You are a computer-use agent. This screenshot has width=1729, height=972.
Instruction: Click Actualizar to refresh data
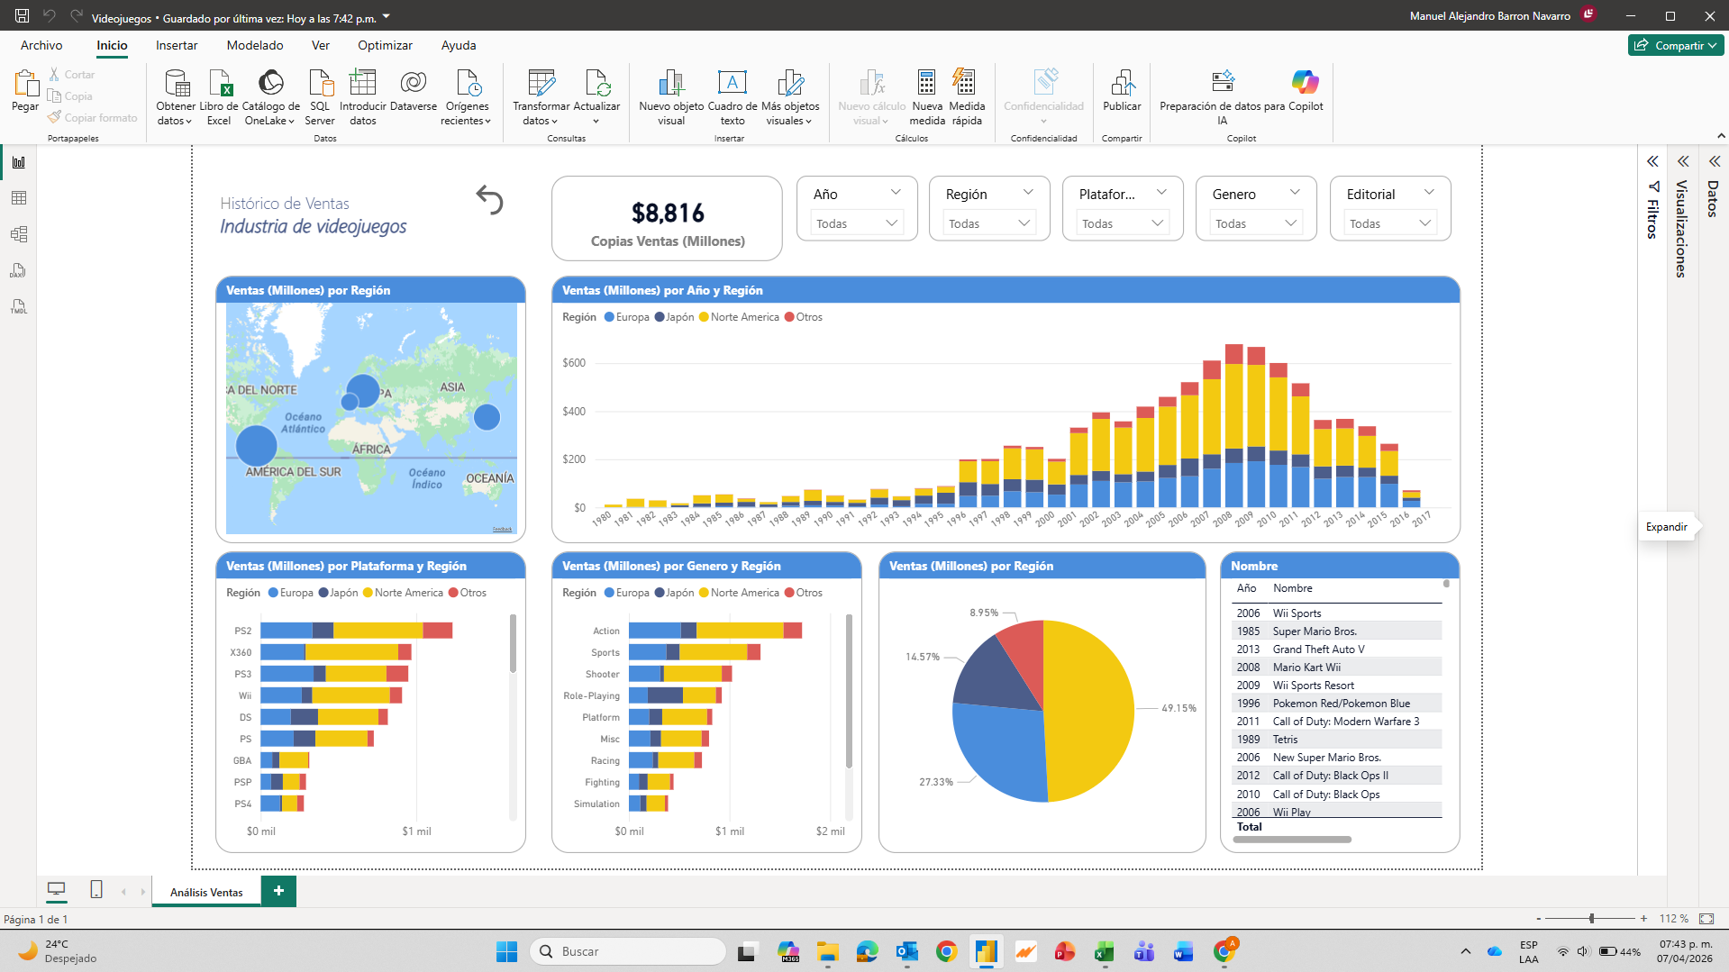[x=596, y=97]
